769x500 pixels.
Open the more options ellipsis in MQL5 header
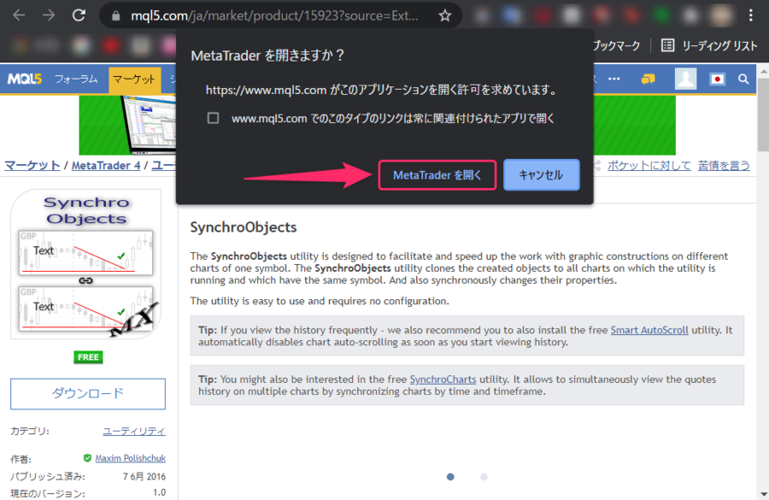click(x=614, y=79)
